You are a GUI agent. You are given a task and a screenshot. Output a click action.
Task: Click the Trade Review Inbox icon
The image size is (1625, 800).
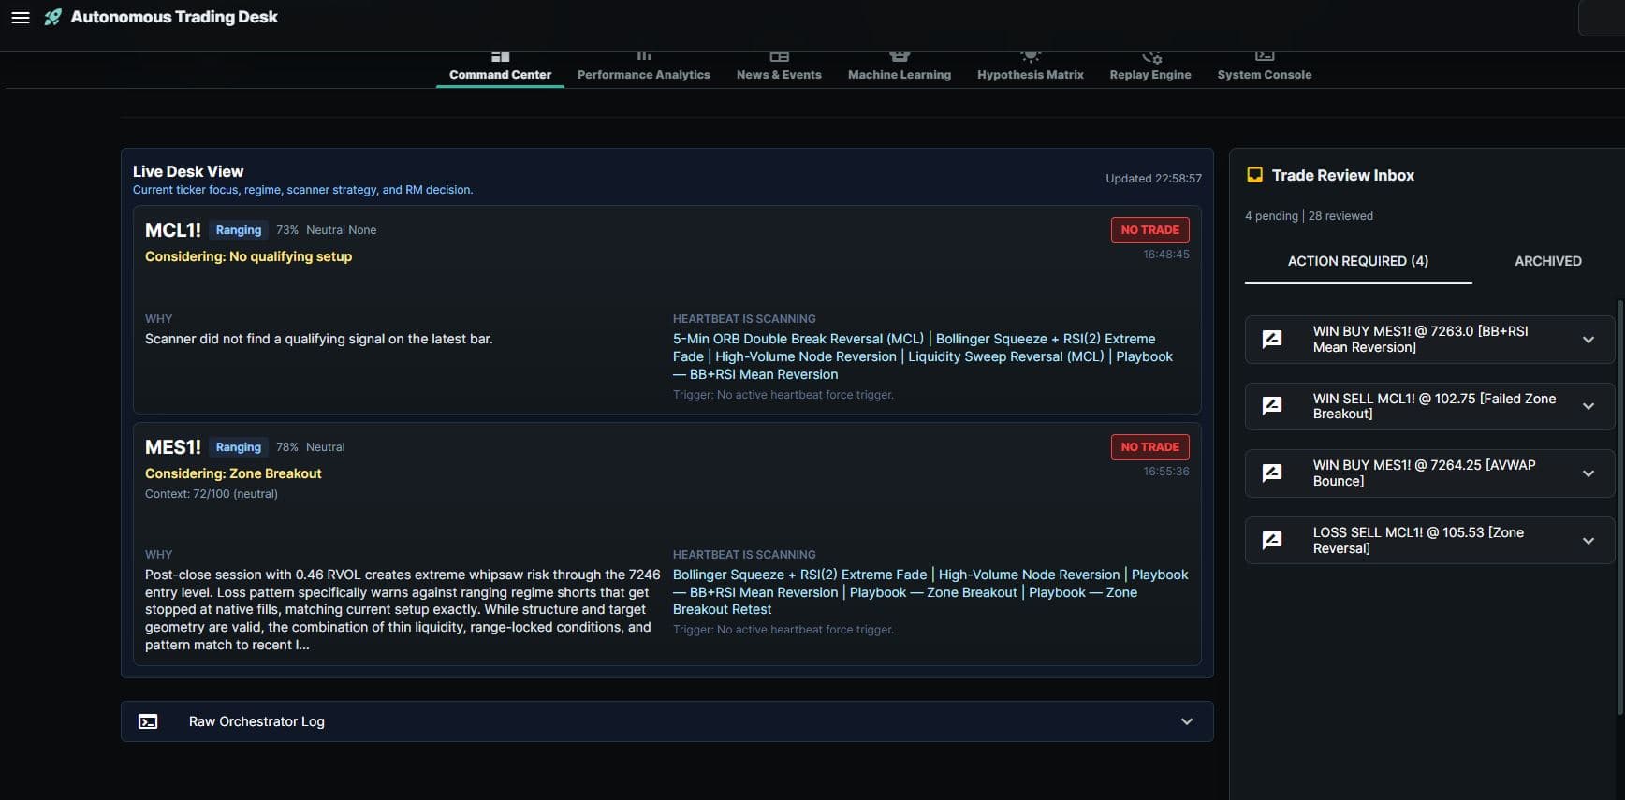point(1254,175)
